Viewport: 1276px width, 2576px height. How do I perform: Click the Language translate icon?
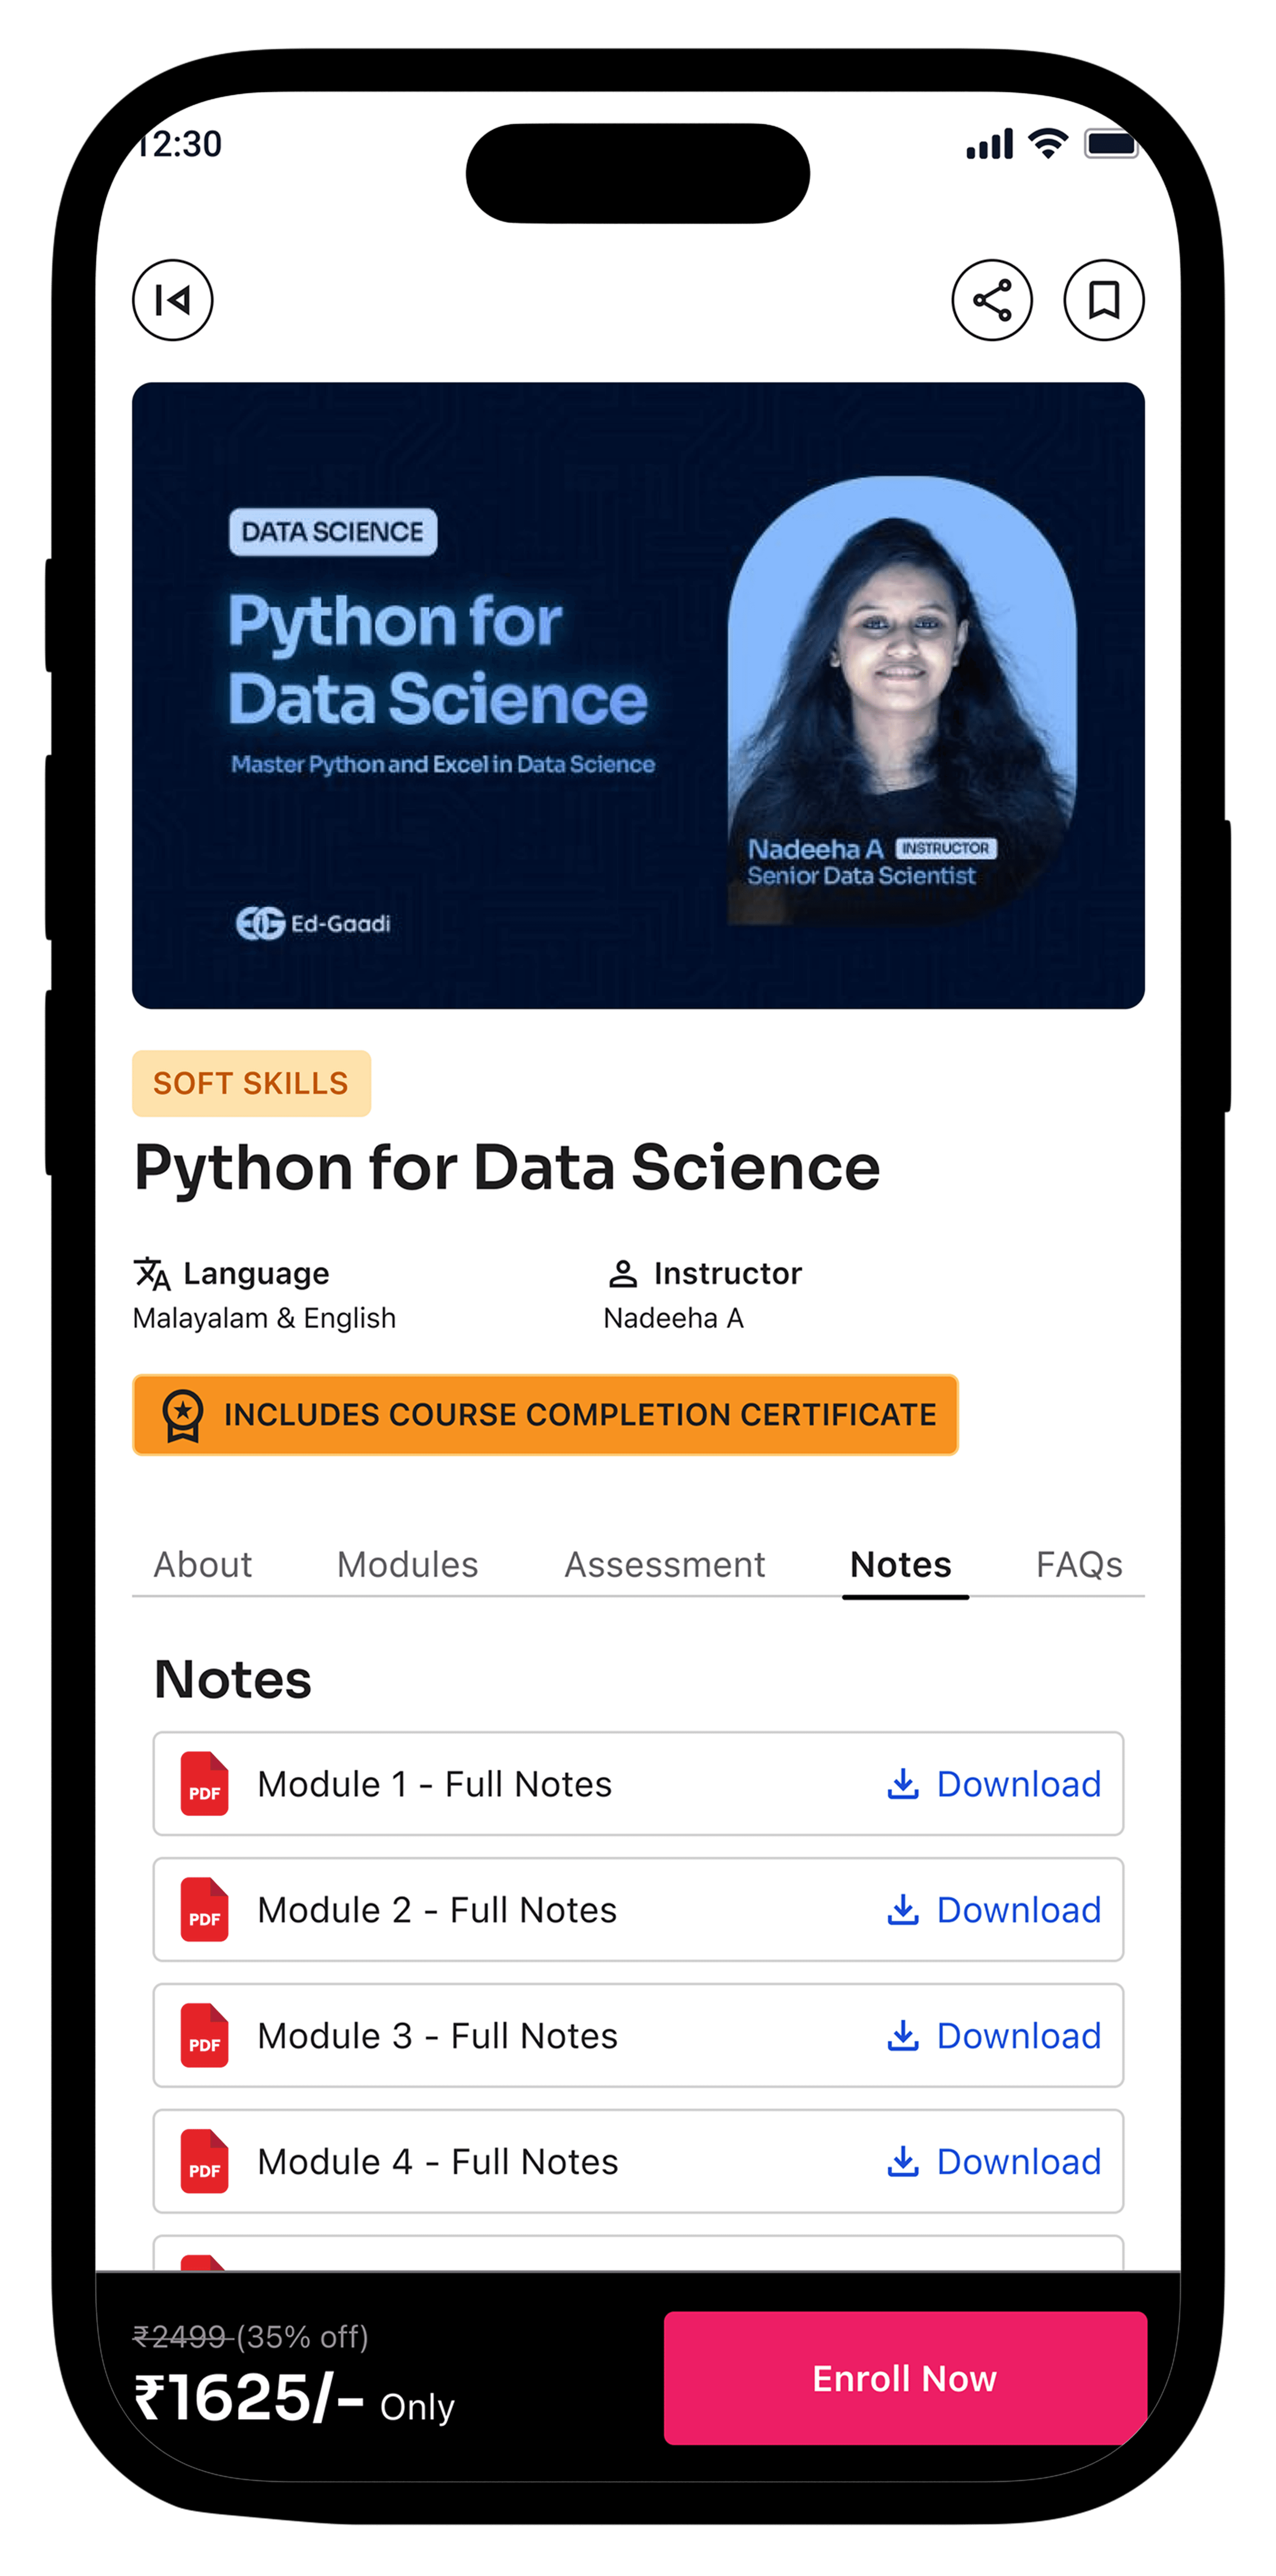coord(152,1273)
